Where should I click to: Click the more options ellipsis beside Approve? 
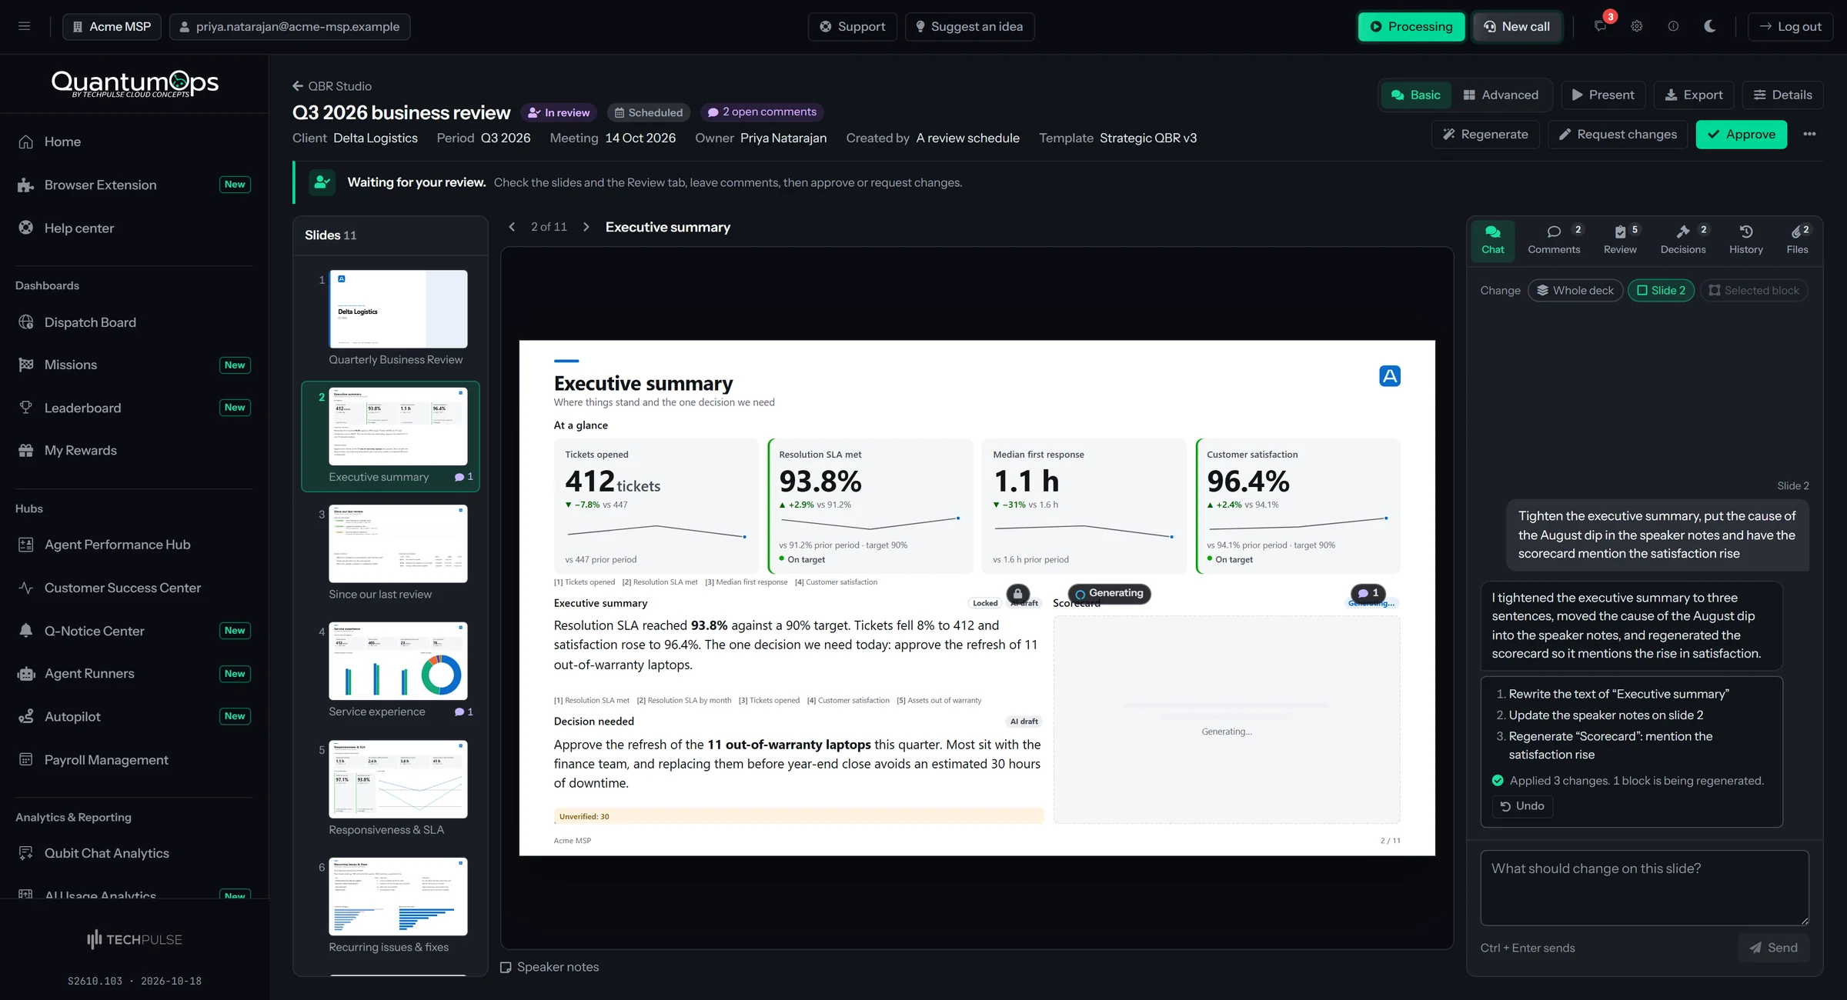(1809, 134)
